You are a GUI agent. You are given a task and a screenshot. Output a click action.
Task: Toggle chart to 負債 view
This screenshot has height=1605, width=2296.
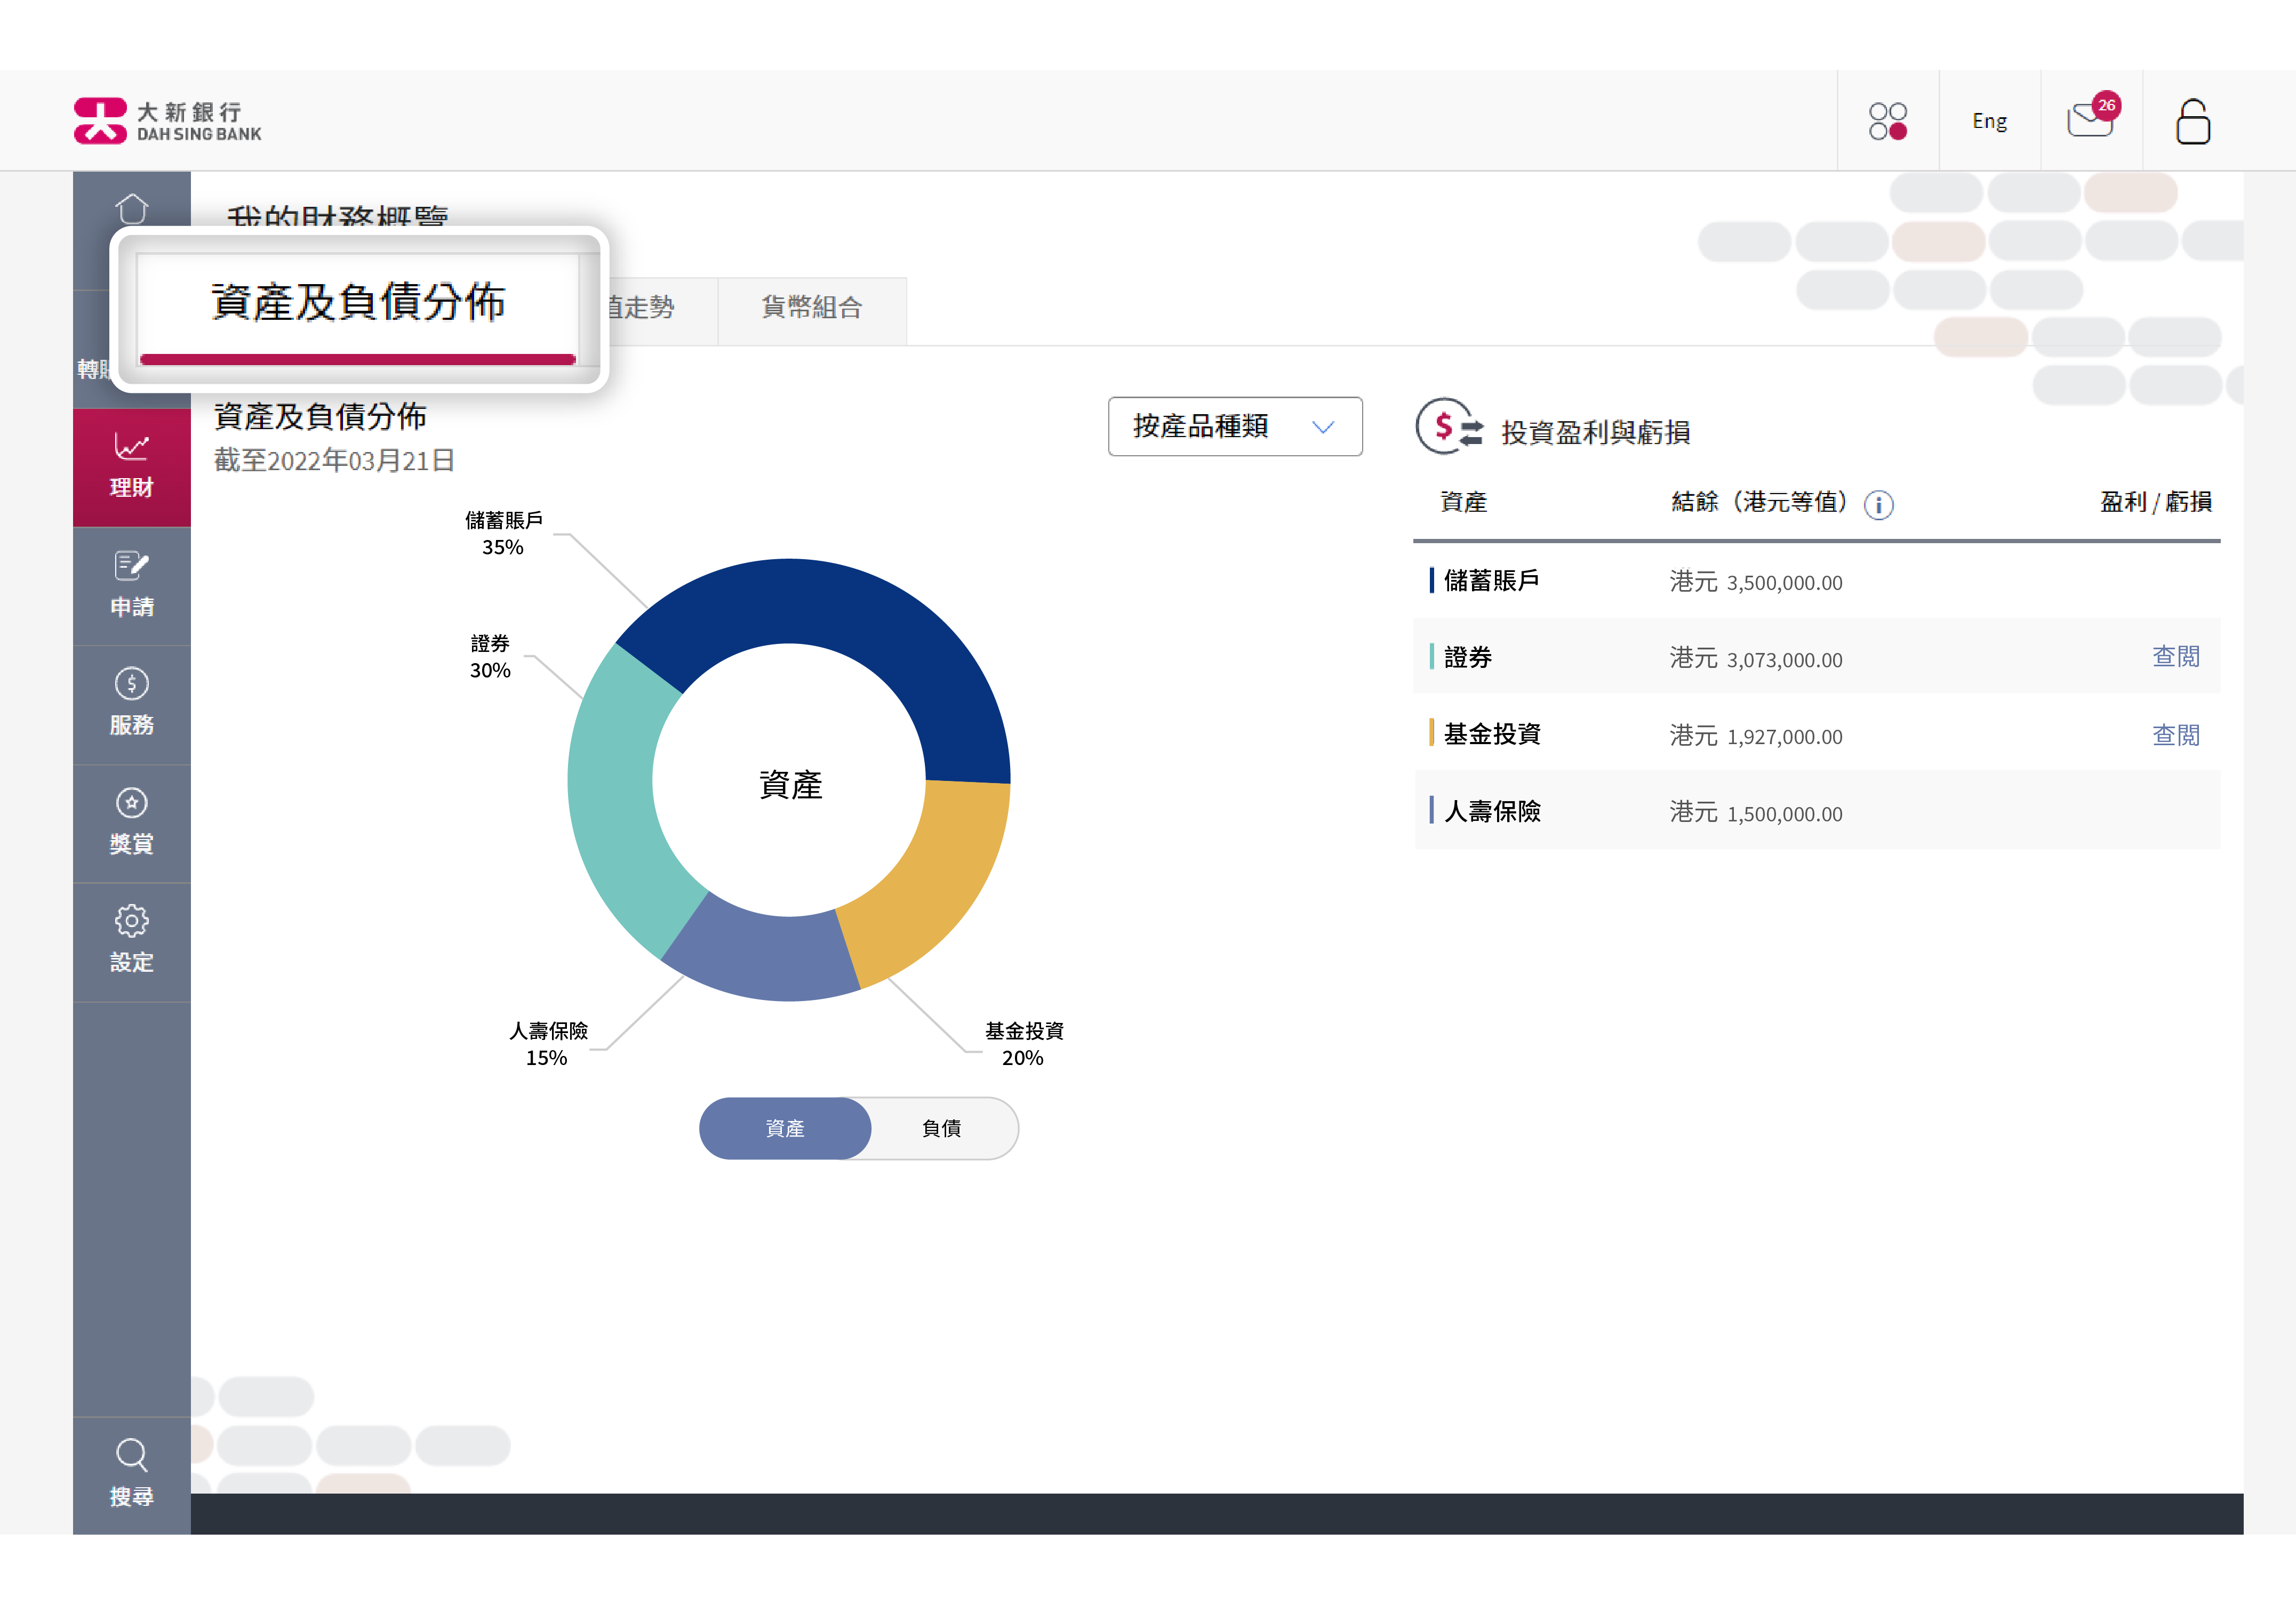click(942, 1128)
